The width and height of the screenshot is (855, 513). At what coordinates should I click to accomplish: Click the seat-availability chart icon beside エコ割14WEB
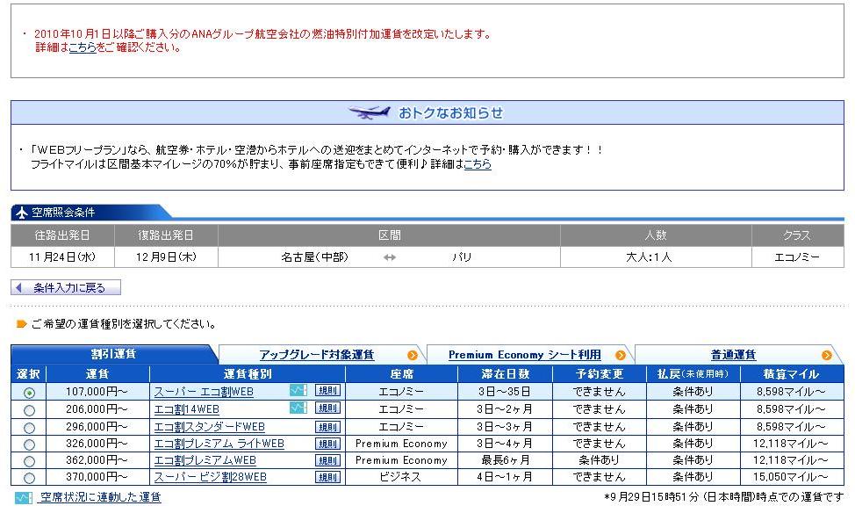(x=298, y=408)
